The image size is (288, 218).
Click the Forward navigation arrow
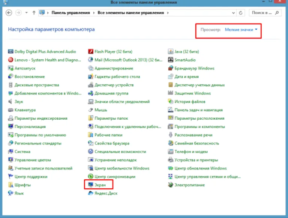tap(18, 13)
